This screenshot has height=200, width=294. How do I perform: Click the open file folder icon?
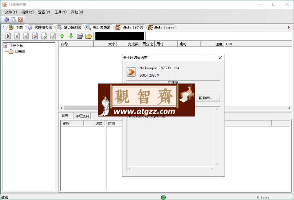click(80, 36)
